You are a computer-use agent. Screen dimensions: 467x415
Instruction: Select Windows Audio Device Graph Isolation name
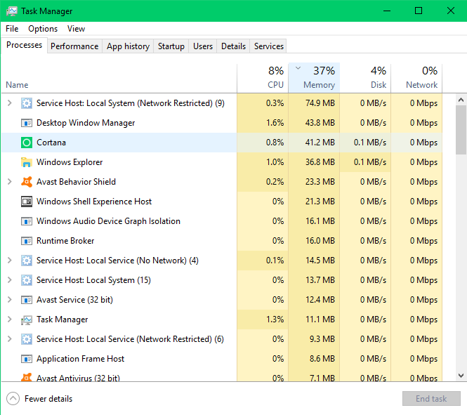click(x=108, y=221)
